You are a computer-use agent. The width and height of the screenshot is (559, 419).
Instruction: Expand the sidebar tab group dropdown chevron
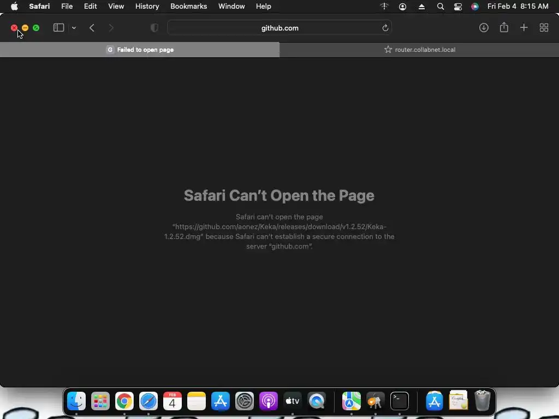[74, 28]
